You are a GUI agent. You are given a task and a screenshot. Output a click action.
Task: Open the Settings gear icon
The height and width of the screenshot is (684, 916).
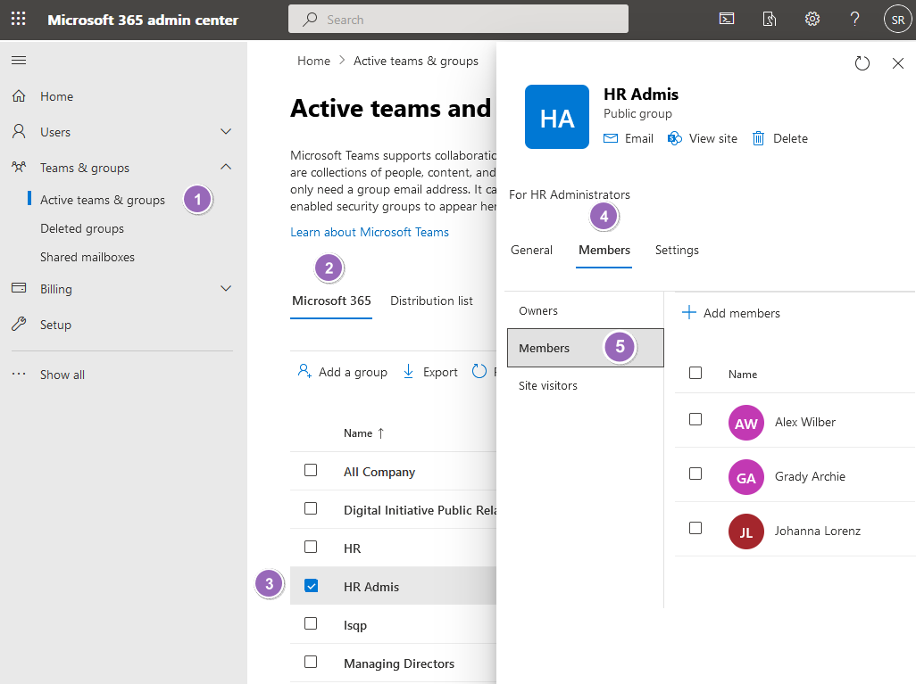[x=812, y=20]
